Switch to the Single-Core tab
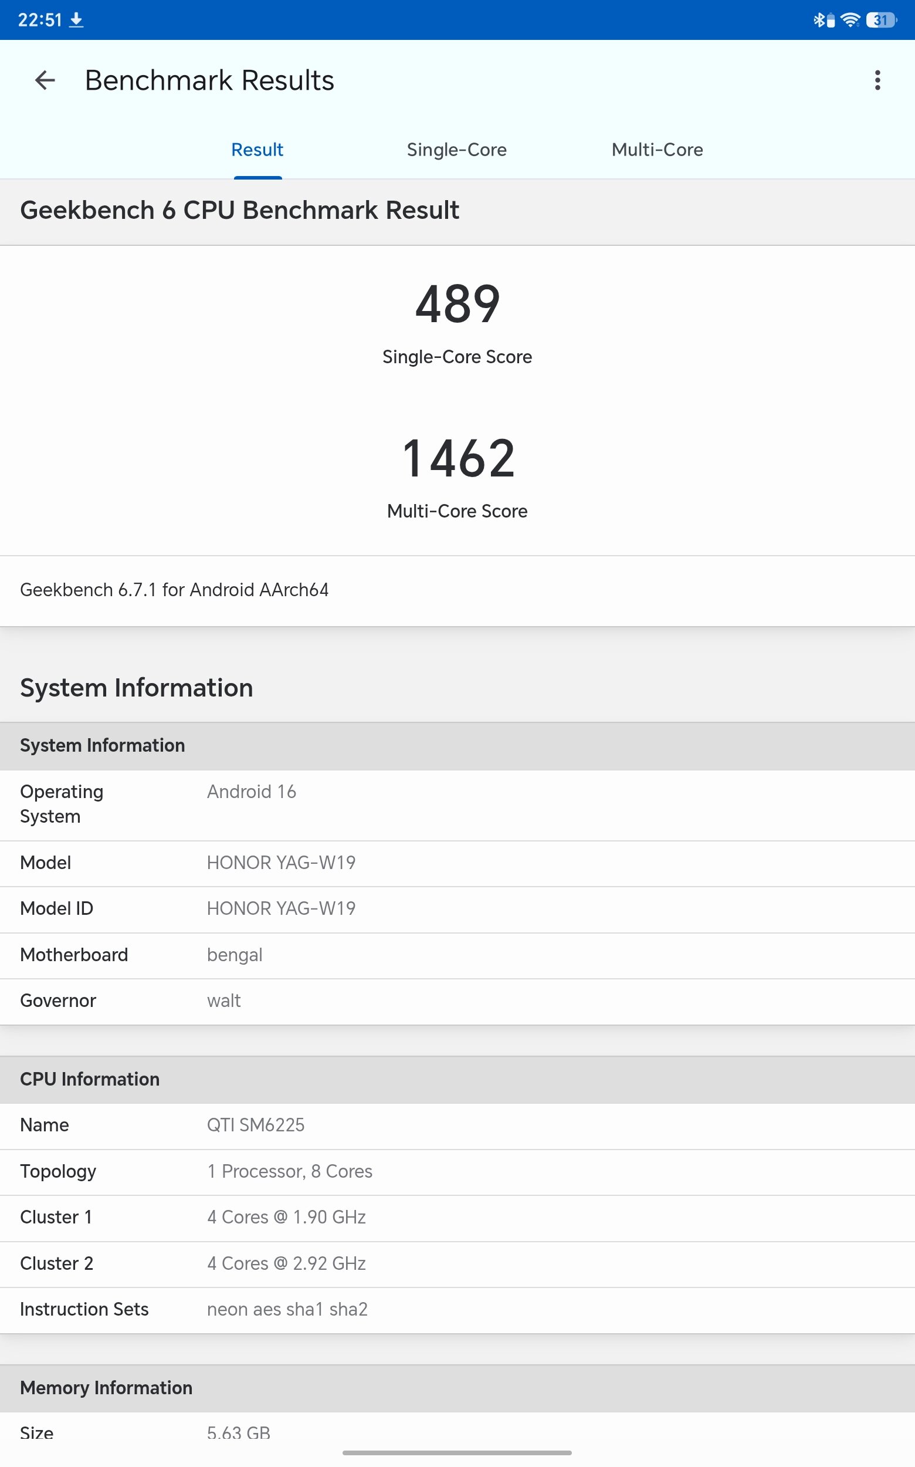The width and height of the screenshot is (915, 1467). tap(457, 150)
